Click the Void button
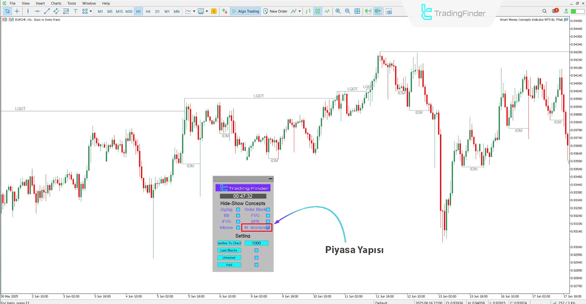This screenshot has width=586, height=304. coord(229,265)
